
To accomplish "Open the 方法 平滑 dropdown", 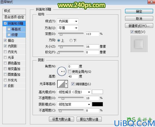I will 68,28.
